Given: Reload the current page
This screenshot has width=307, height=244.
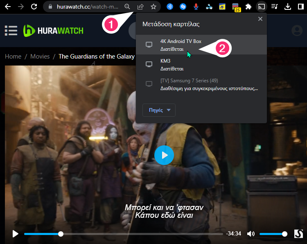Looking at the screenshot, I should coord(34,7).
